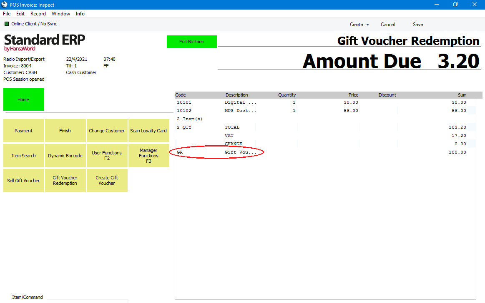Click the Dynamic Barcode button
The width and height of the screenshot is (485, 303).
click(65, 156)
